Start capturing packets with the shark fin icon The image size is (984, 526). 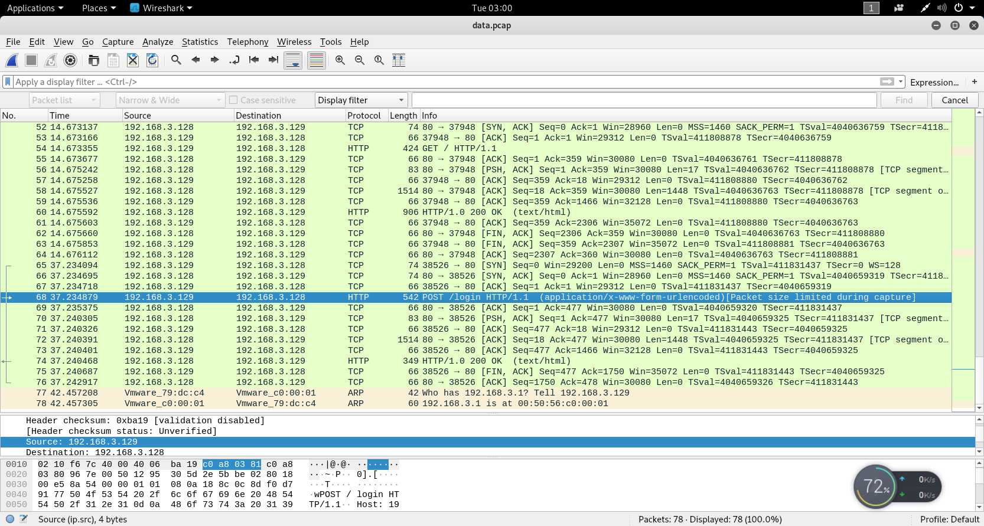12,60
